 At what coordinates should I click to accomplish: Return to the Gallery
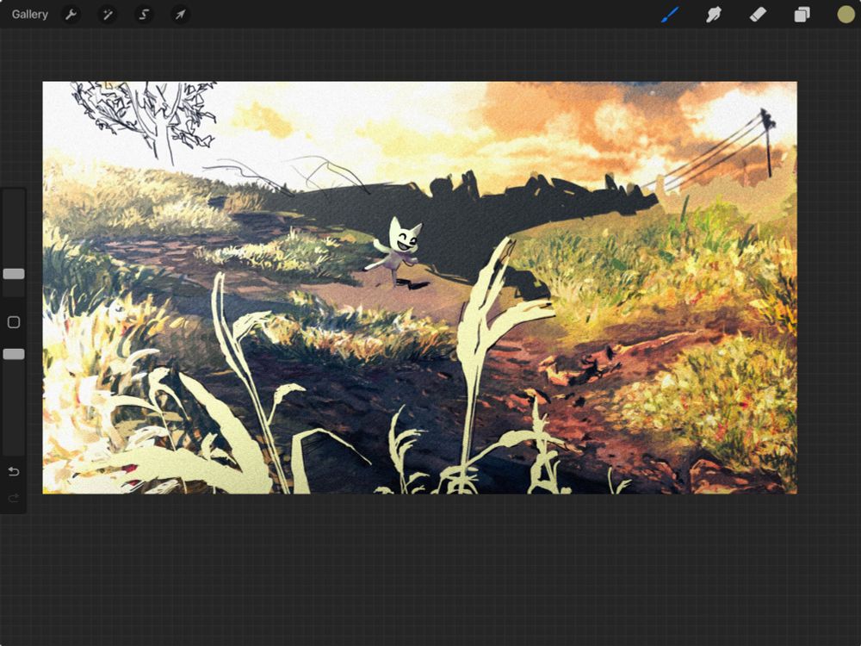point(29,15)
